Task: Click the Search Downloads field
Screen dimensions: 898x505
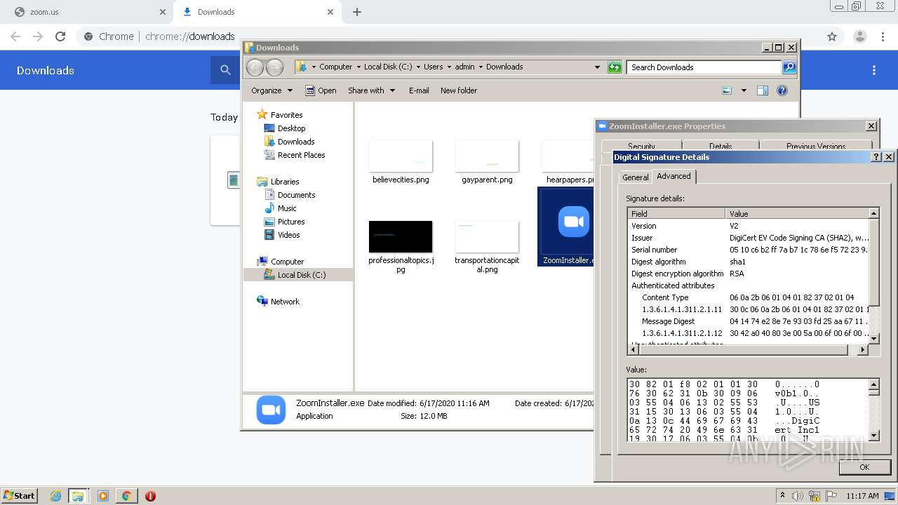Action: tap(704, 67)
